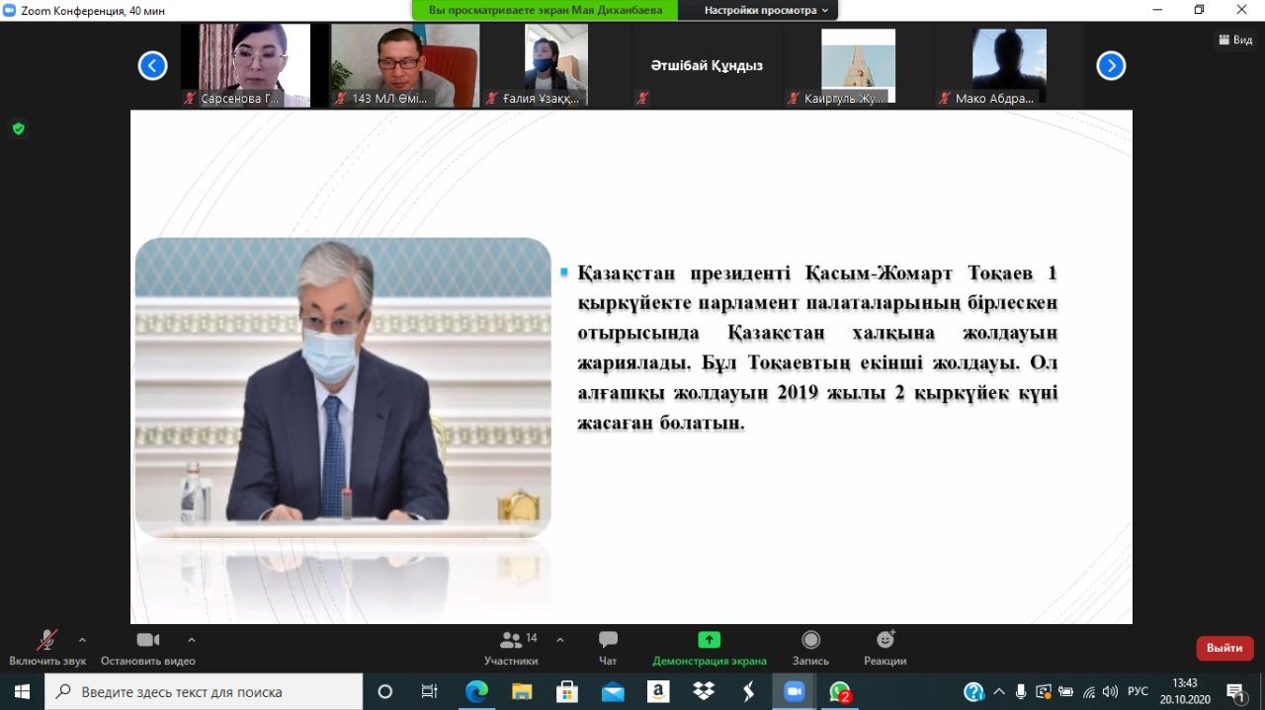
Task: Open Microsoft Edge from the taskbar
Action: pos(476,691)
